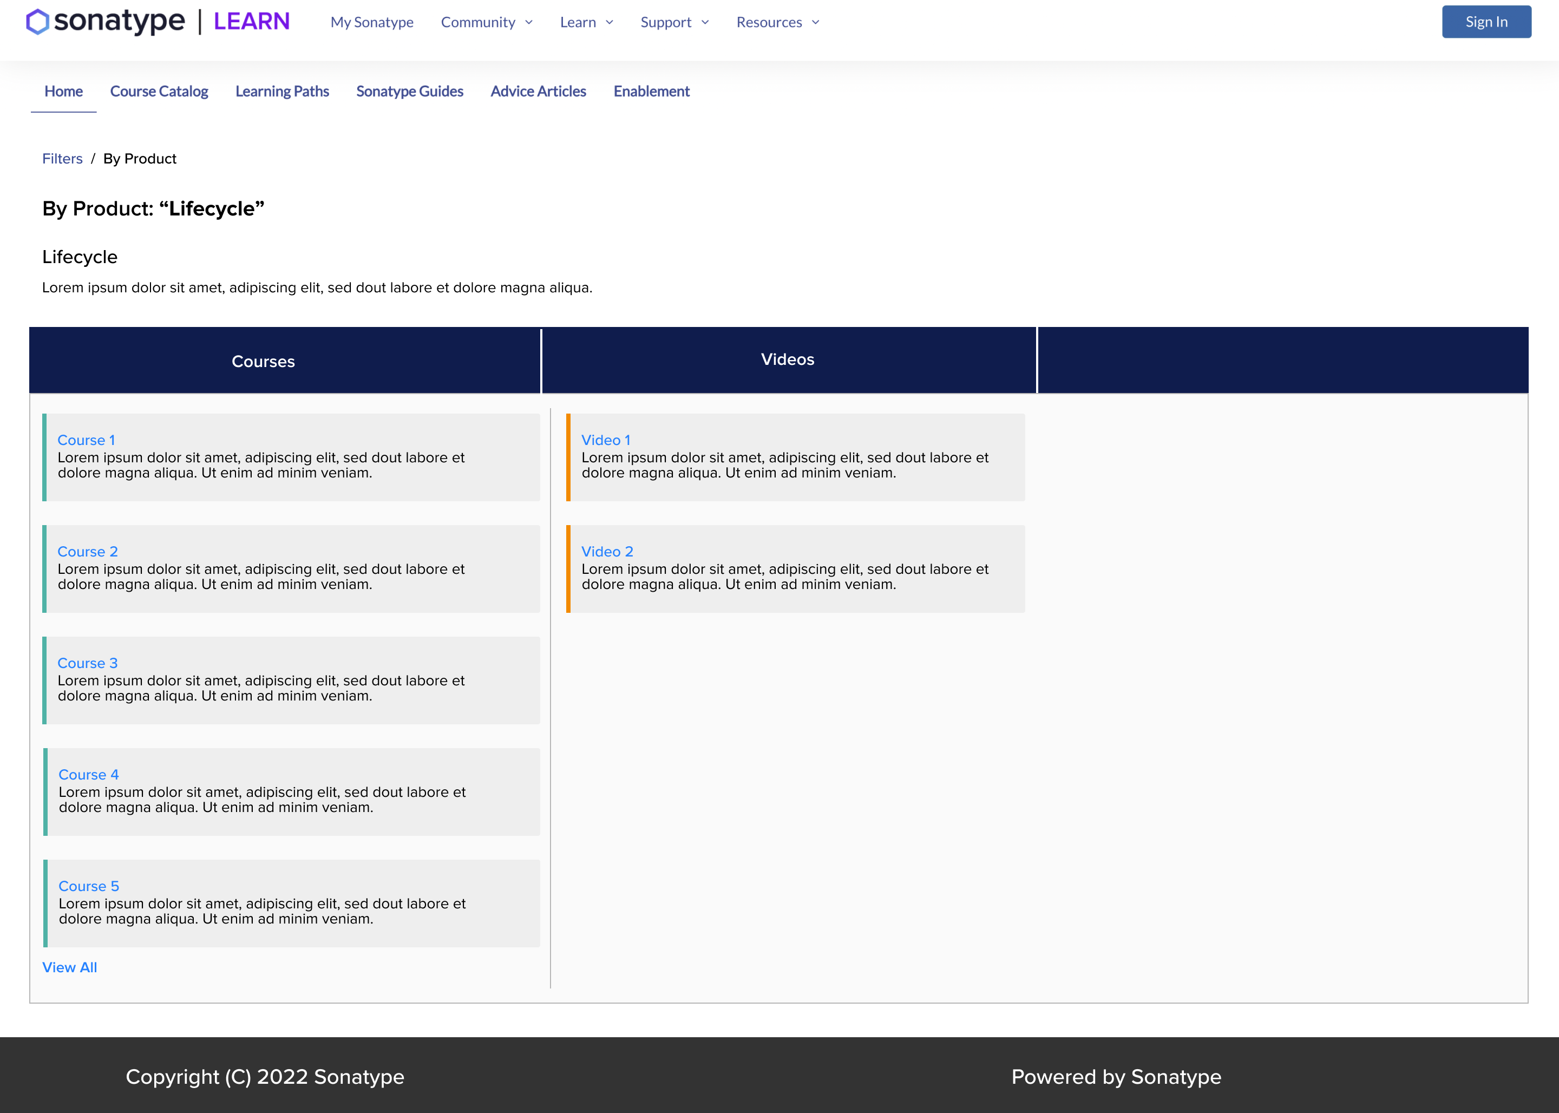Viewport: 1559px width, 1113px height.
Task: Expand the Resources dropdown menu
Action: [x=778, y=22]
